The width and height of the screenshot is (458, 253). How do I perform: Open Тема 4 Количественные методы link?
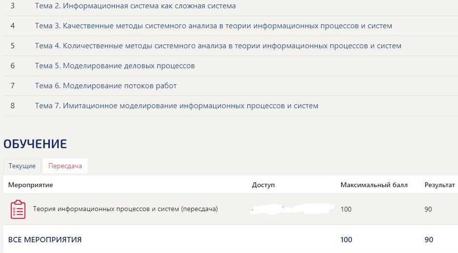pos(218,46)
